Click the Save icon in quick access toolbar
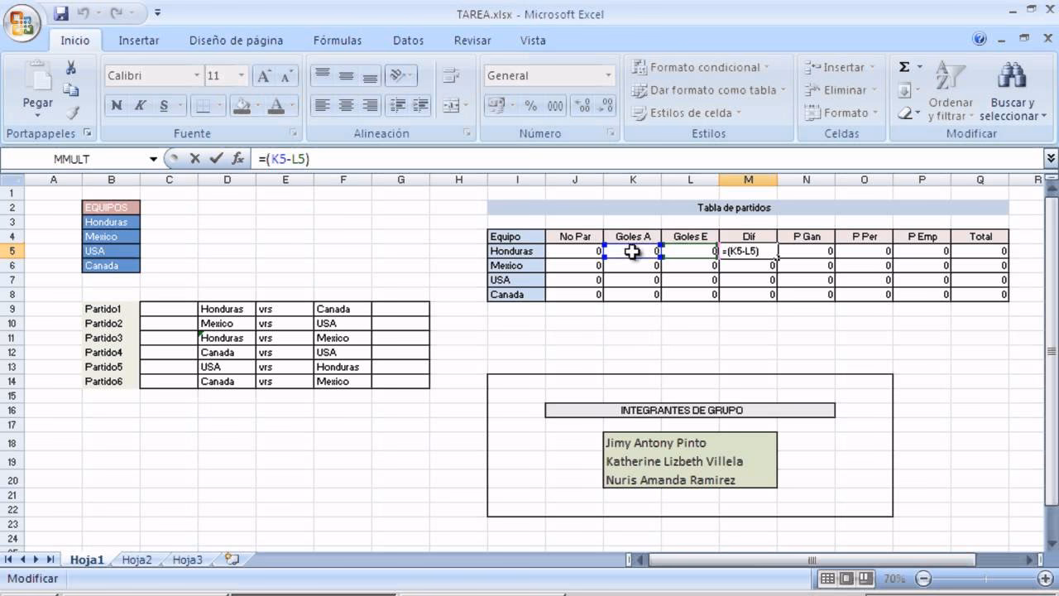Viewport: 1059px width, 596px height. 60,14
